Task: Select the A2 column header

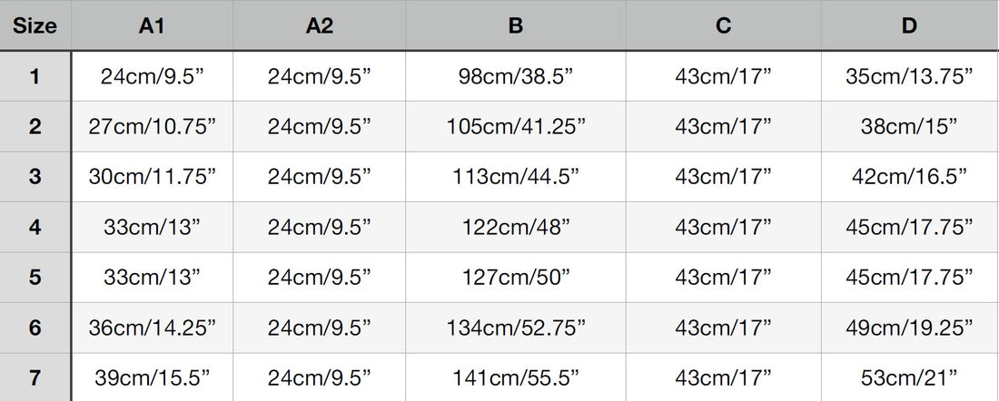Action: [x=320, y=25]
